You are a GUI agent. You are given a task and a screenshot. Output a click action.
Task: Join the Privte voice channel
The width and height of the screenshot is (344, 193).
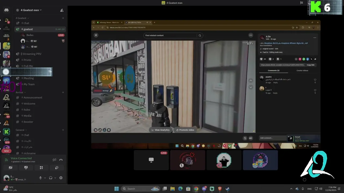click(x=40, y=60)
